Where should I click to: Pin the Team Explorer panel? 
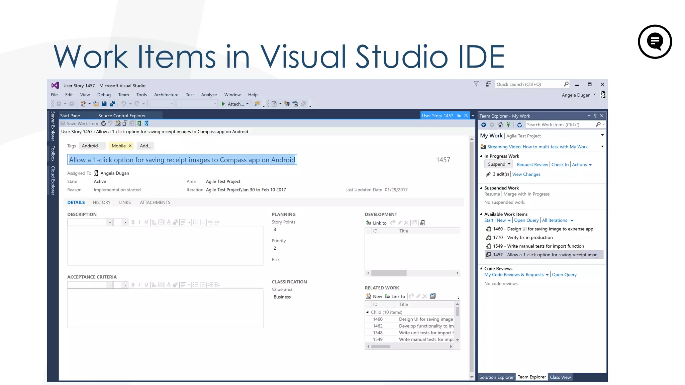click(x=595, y=116)
